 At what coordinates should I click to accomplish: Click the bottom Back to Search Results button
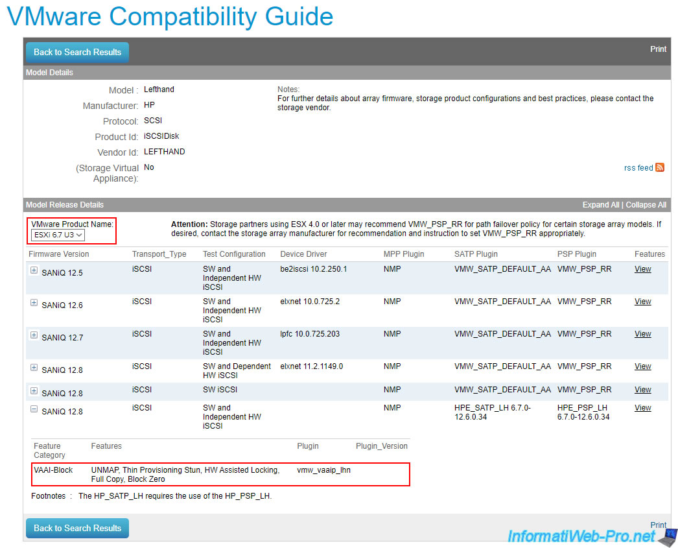point(77,528)
